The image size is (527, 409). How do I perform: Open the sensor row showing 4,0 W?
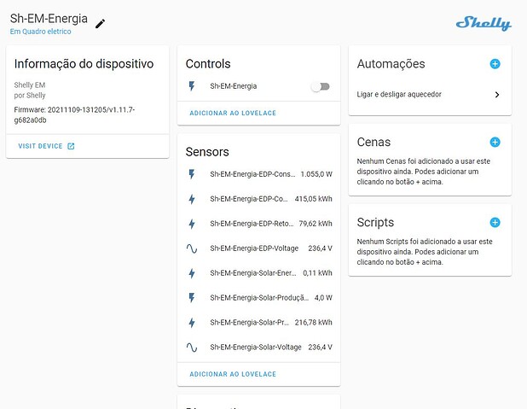tap(258, 298)
